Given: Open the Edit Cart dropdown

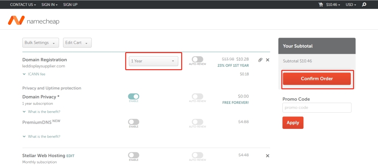Looking at the screenshot, I should click(x=77, y=43).
